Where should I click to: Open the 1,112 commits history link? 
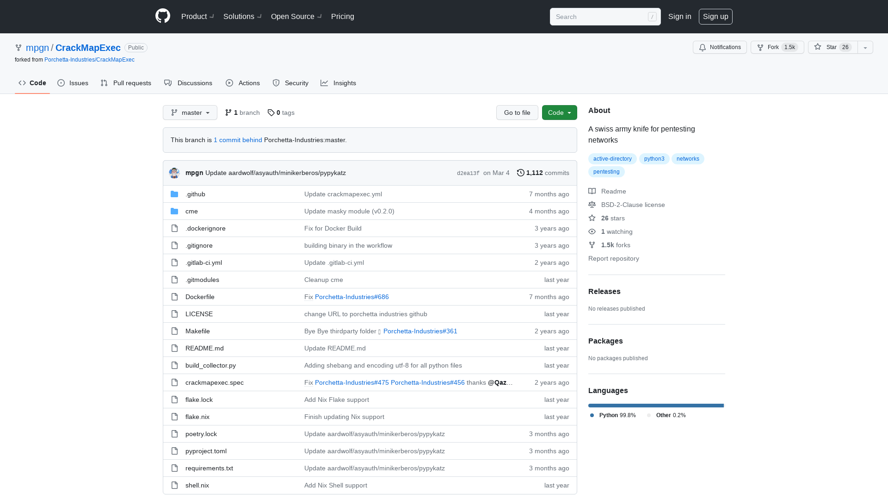(543, 173)
